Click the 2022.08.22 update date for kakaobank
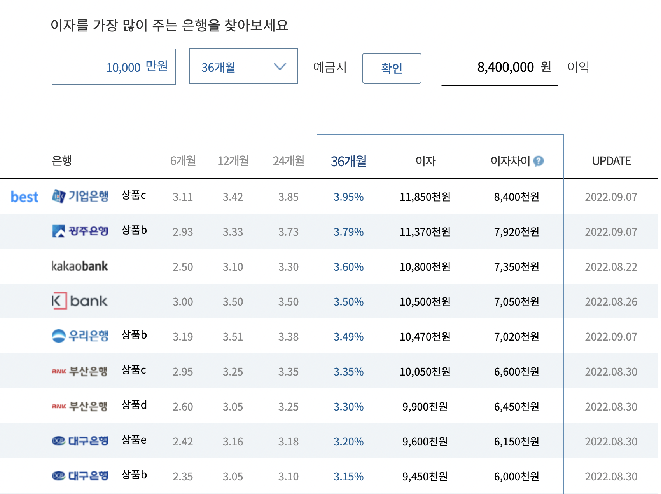 click(x=611, y=267)
